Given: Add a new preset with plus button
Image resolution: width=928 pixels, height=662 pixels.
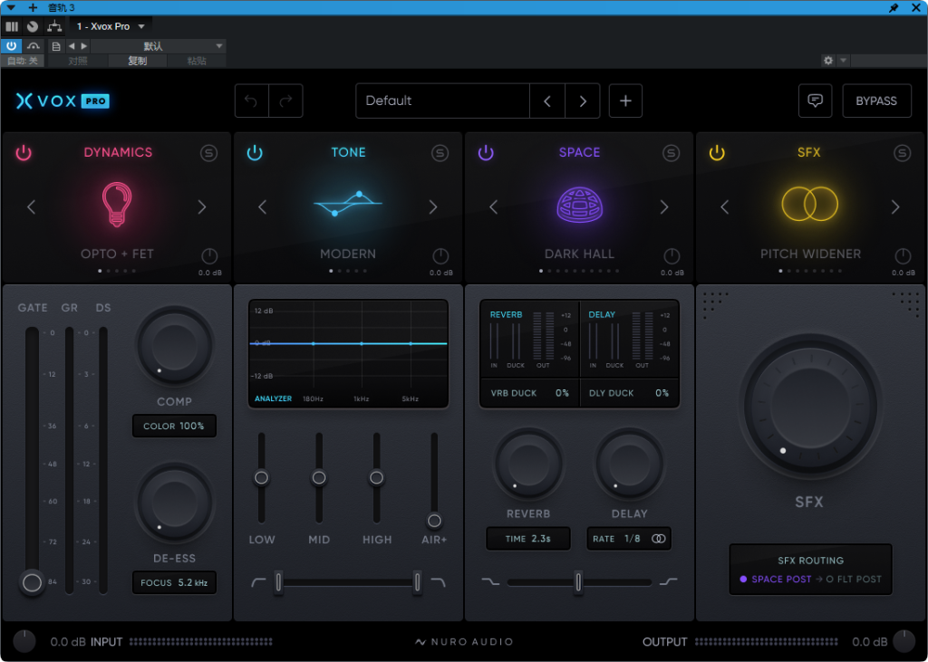Looking at the screenshot, I should click(625, 101).
